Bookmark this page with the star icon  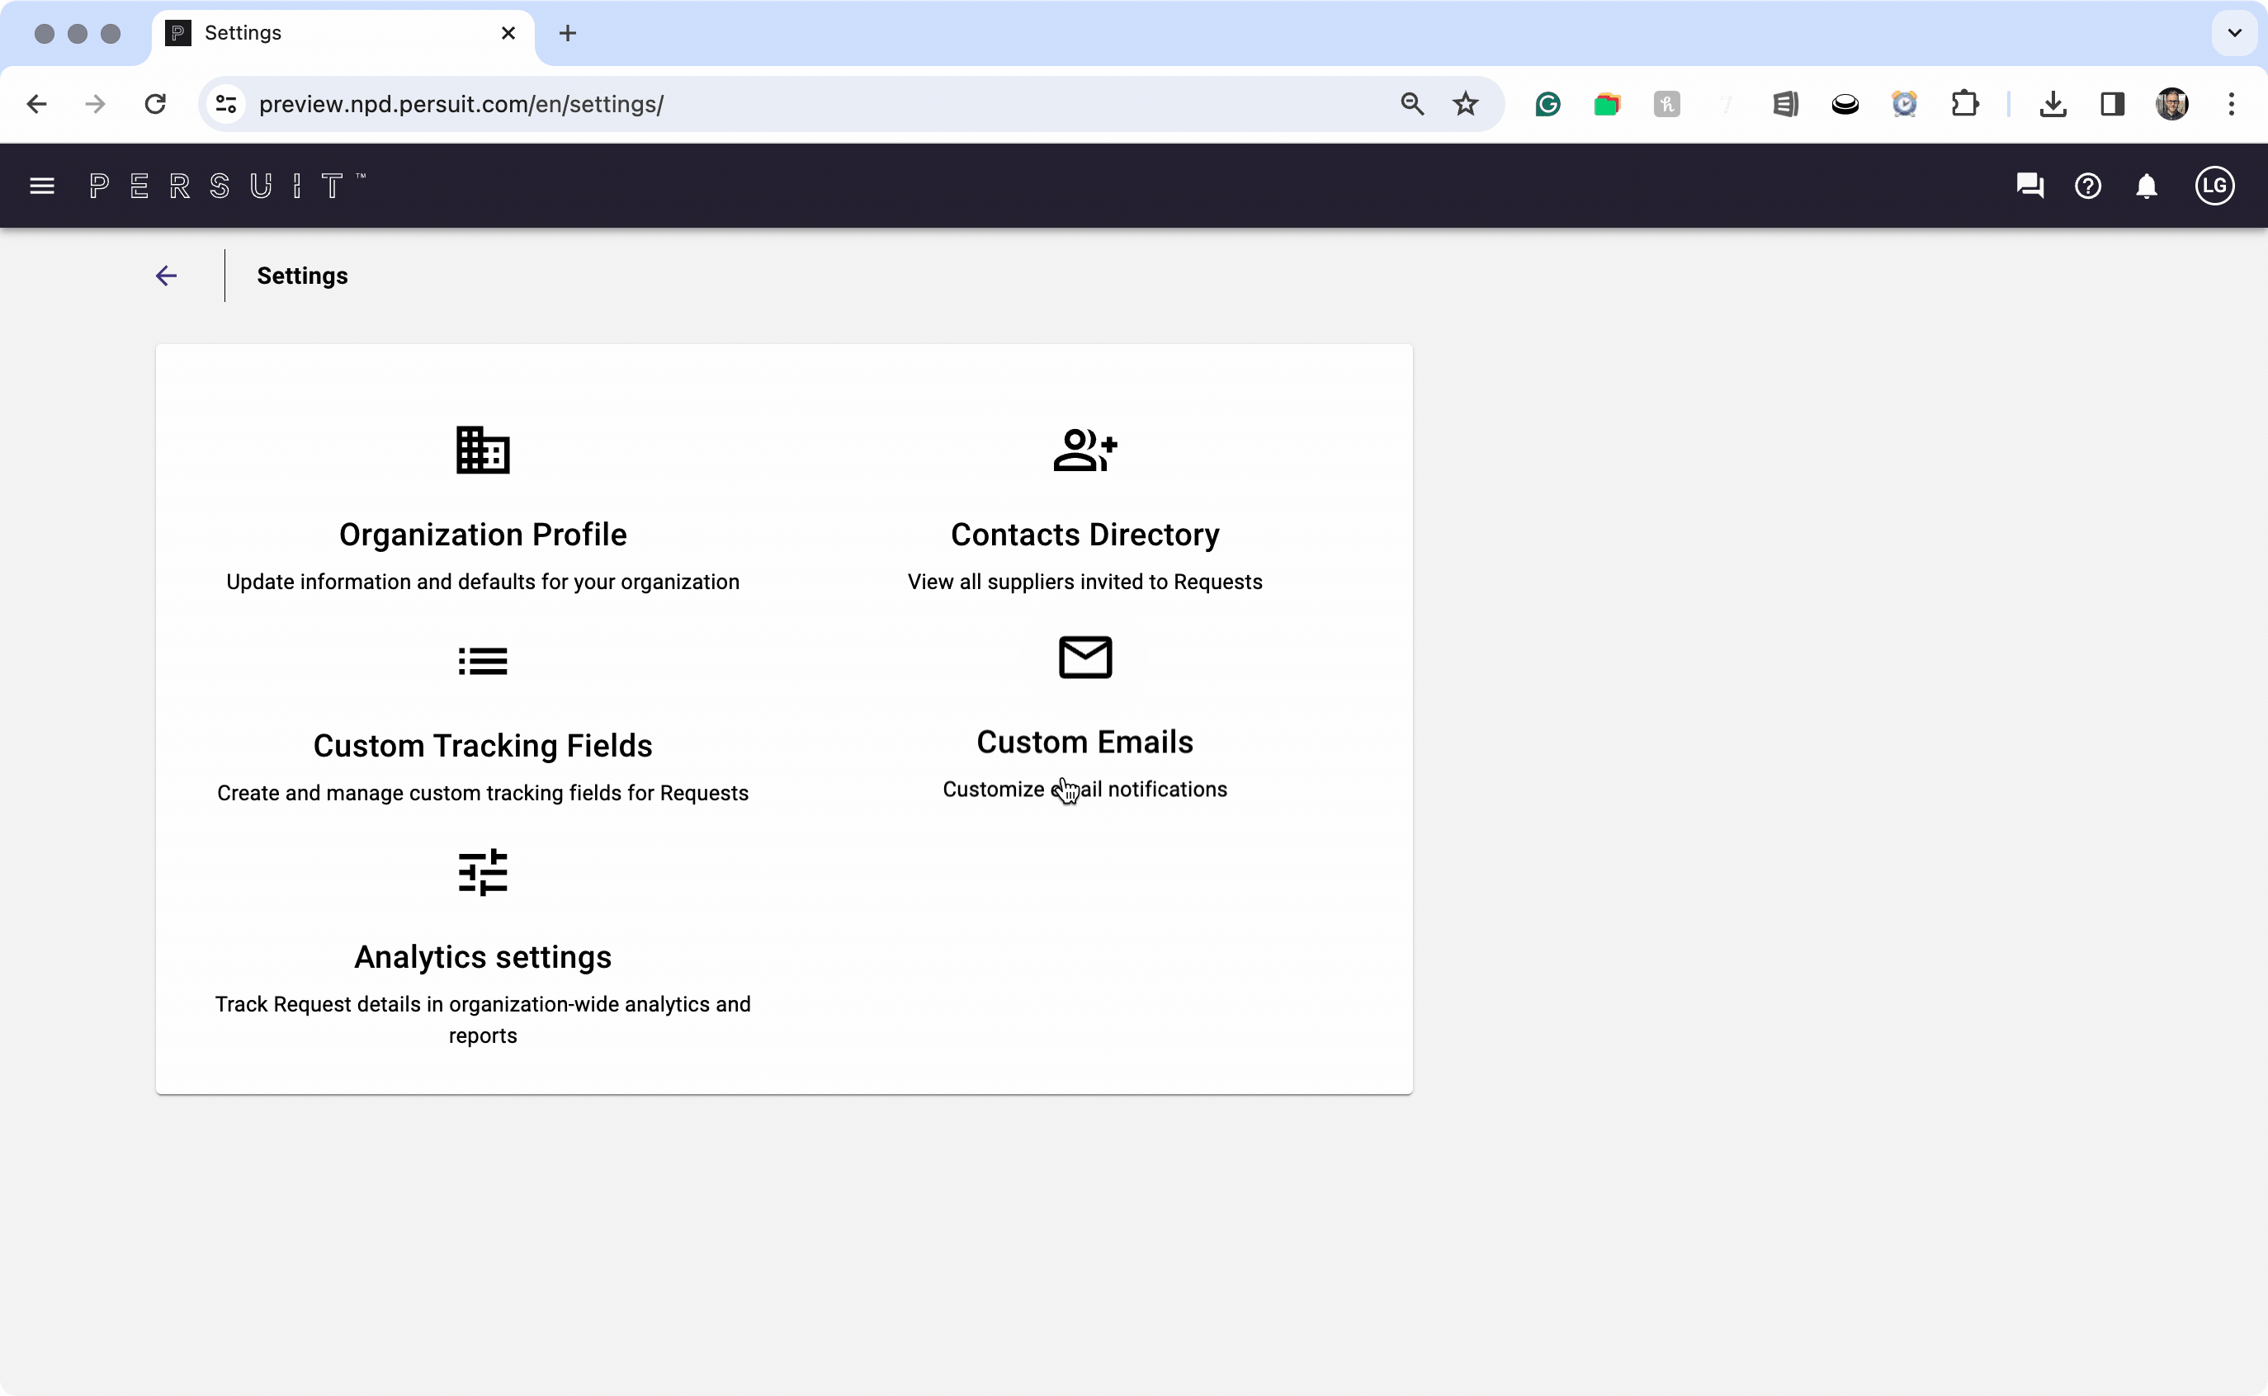[1466, 103]
